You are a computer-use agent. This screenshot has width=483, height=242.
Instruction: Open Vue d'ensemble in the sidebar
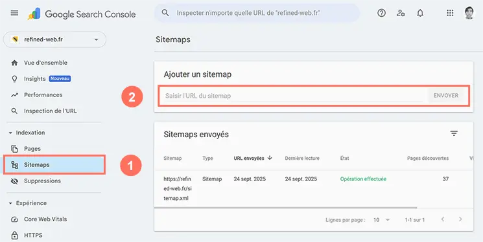45,63
